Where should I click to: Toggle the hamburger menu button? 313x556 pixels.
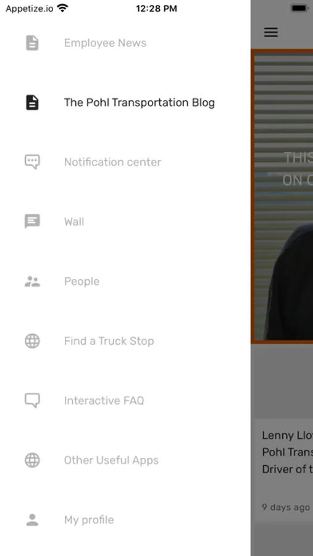pyautogui.click(x=271, y=32)
